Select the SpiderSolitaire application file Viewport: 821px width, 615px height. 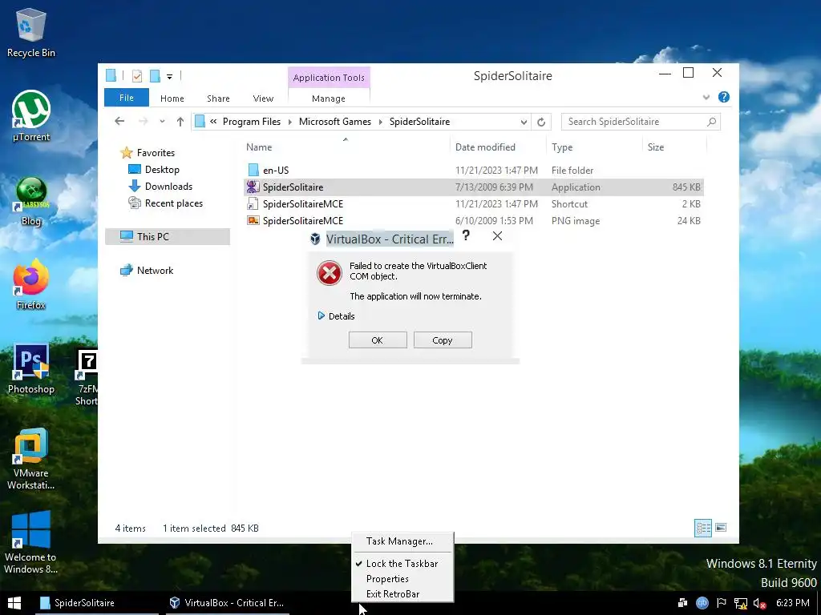[473, 187]
